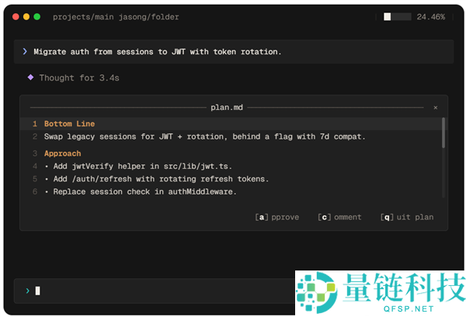
Task: Click the projects/main jasong/folder title path
Action: [116, 17]
